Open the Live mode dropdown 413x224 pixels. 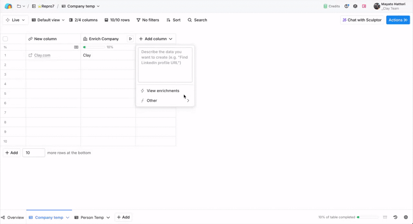(x=15, y=20)
